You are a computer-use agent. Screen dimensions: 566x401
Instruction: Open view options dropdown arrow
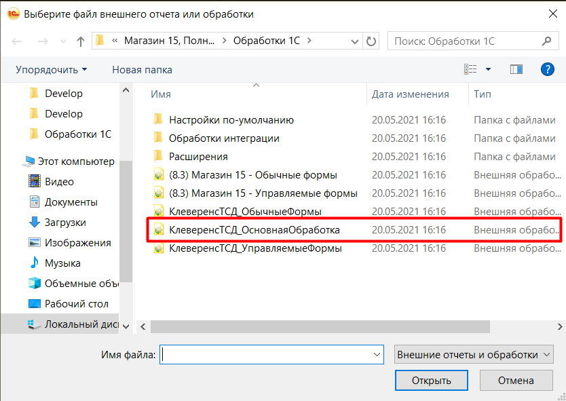point(488,69)
